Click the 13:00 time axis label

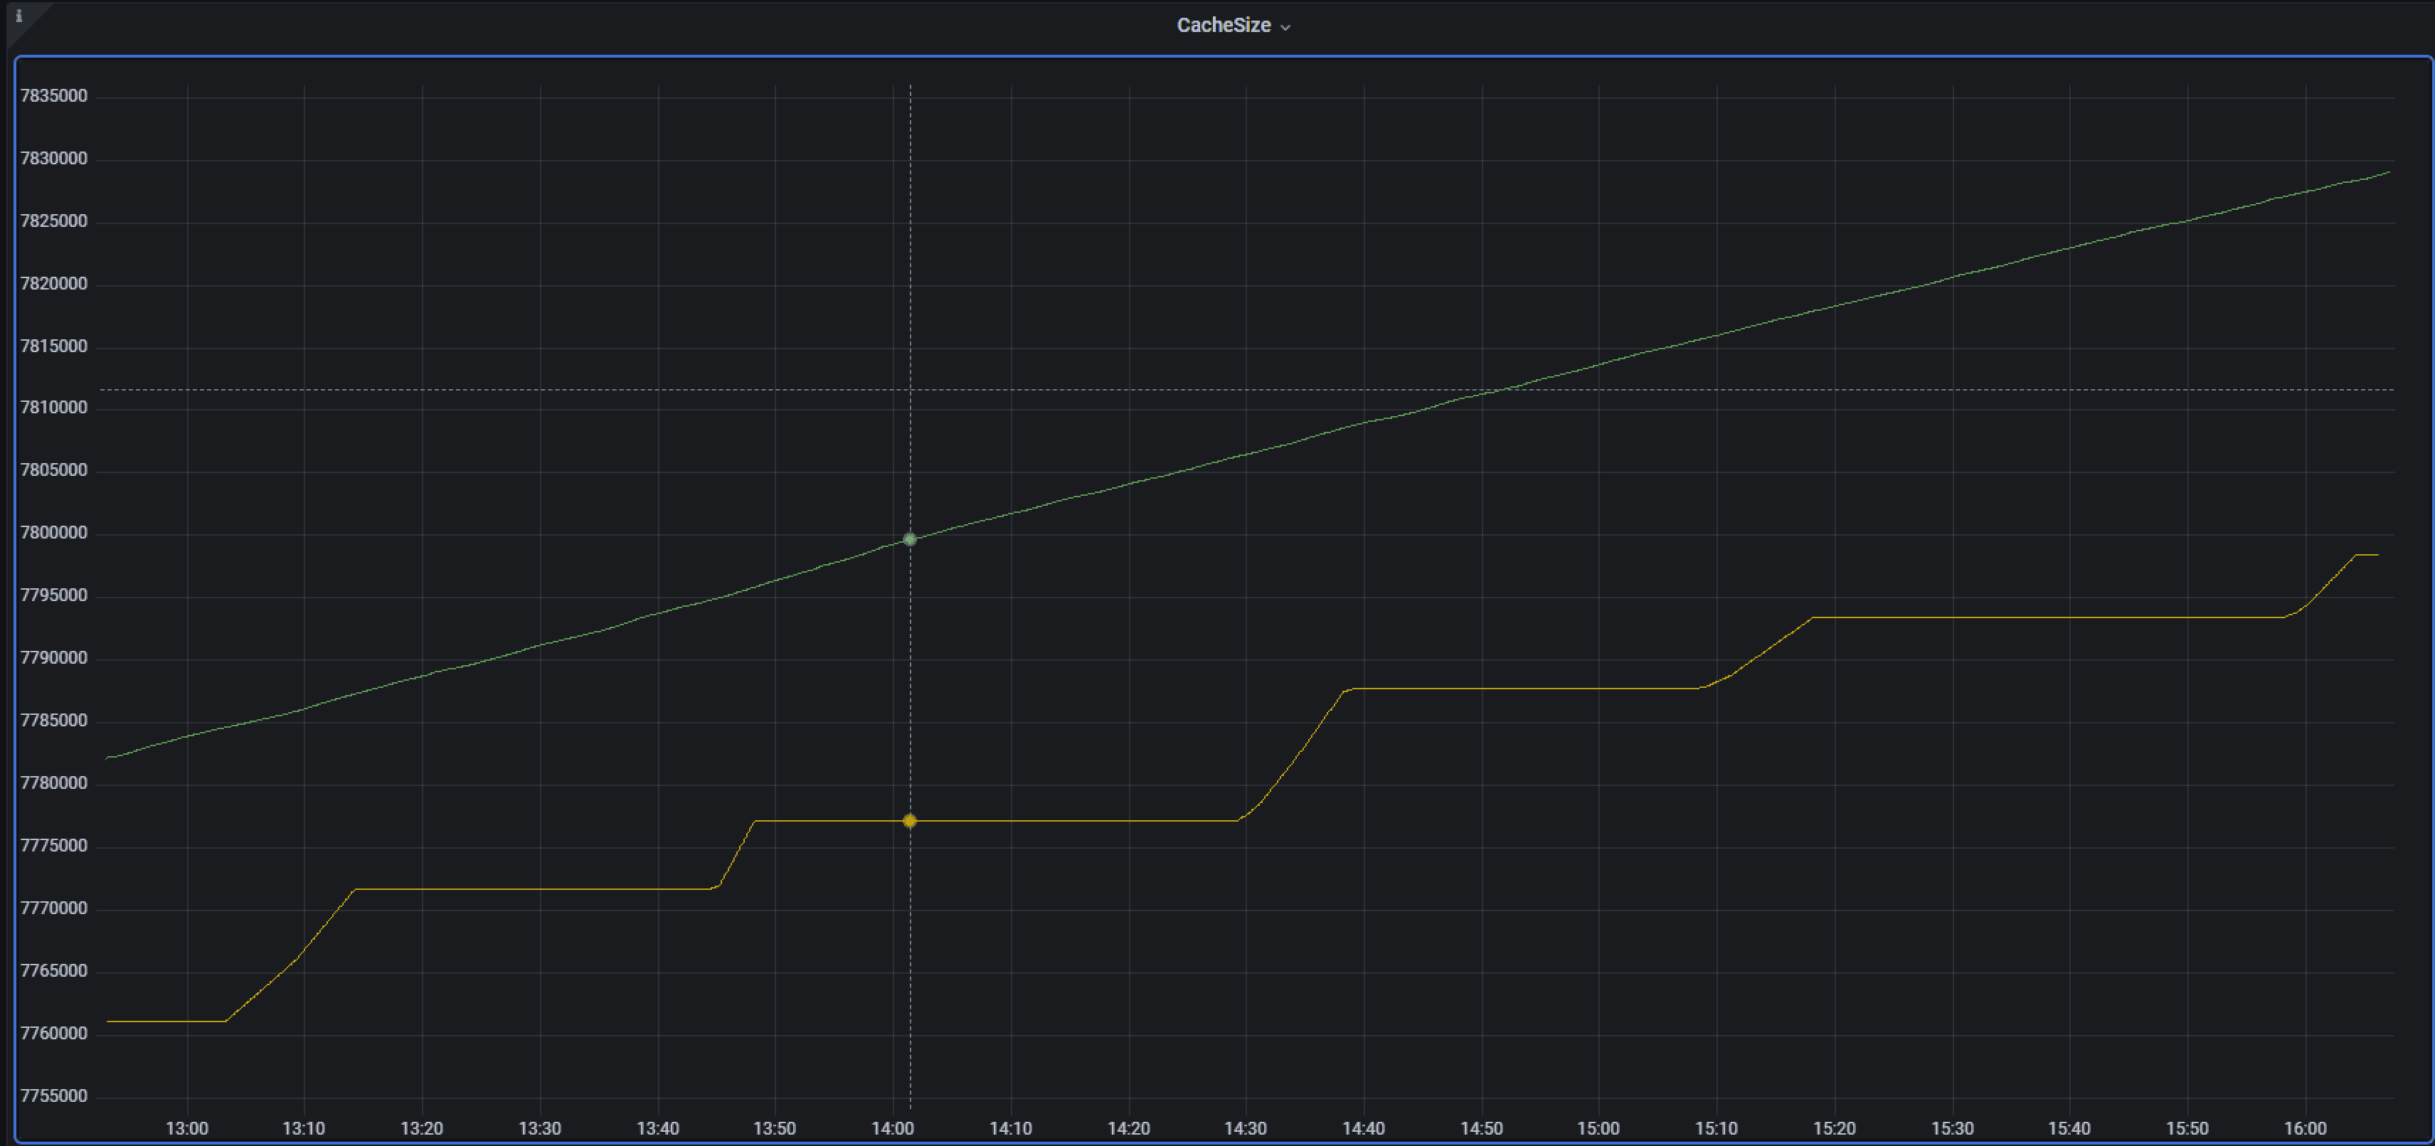(186, 1128)
